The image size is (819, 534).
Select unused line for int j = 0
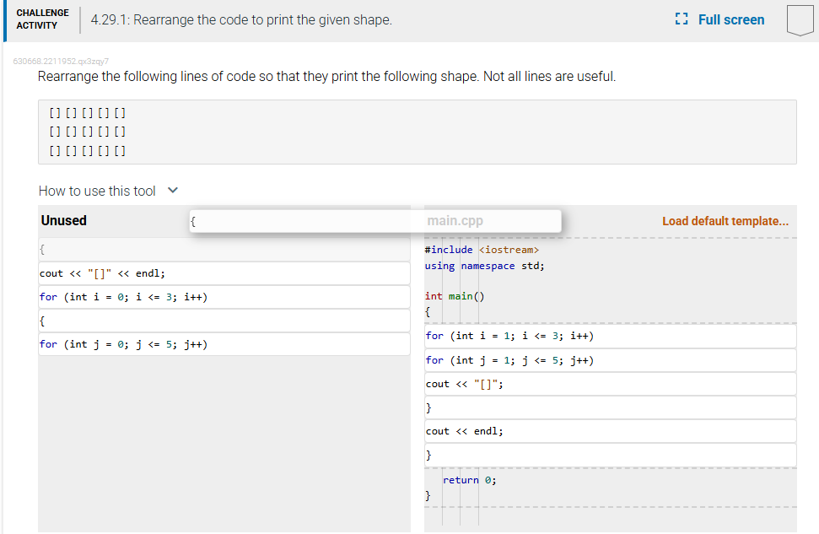point(224,344)
